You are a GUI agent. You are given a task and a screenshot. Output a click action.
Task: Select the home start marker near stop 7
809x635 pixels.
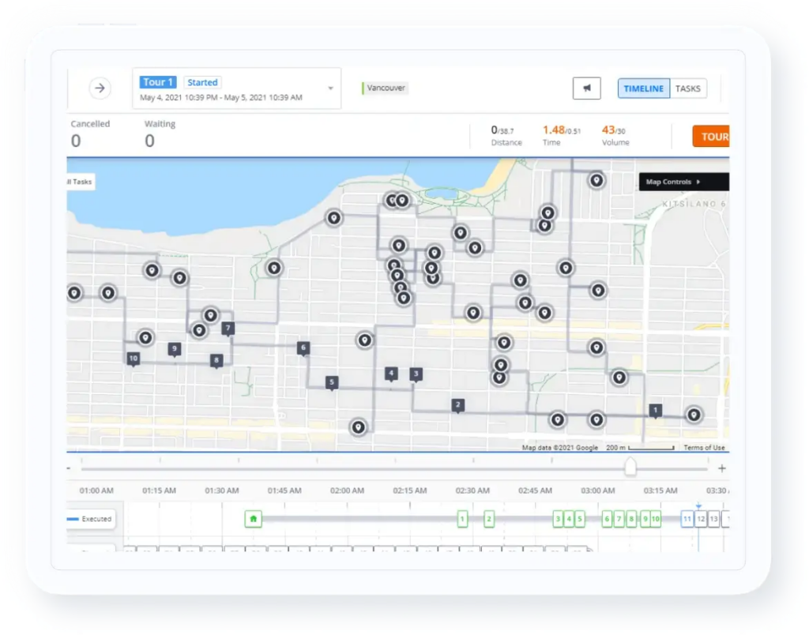[209, 316]
